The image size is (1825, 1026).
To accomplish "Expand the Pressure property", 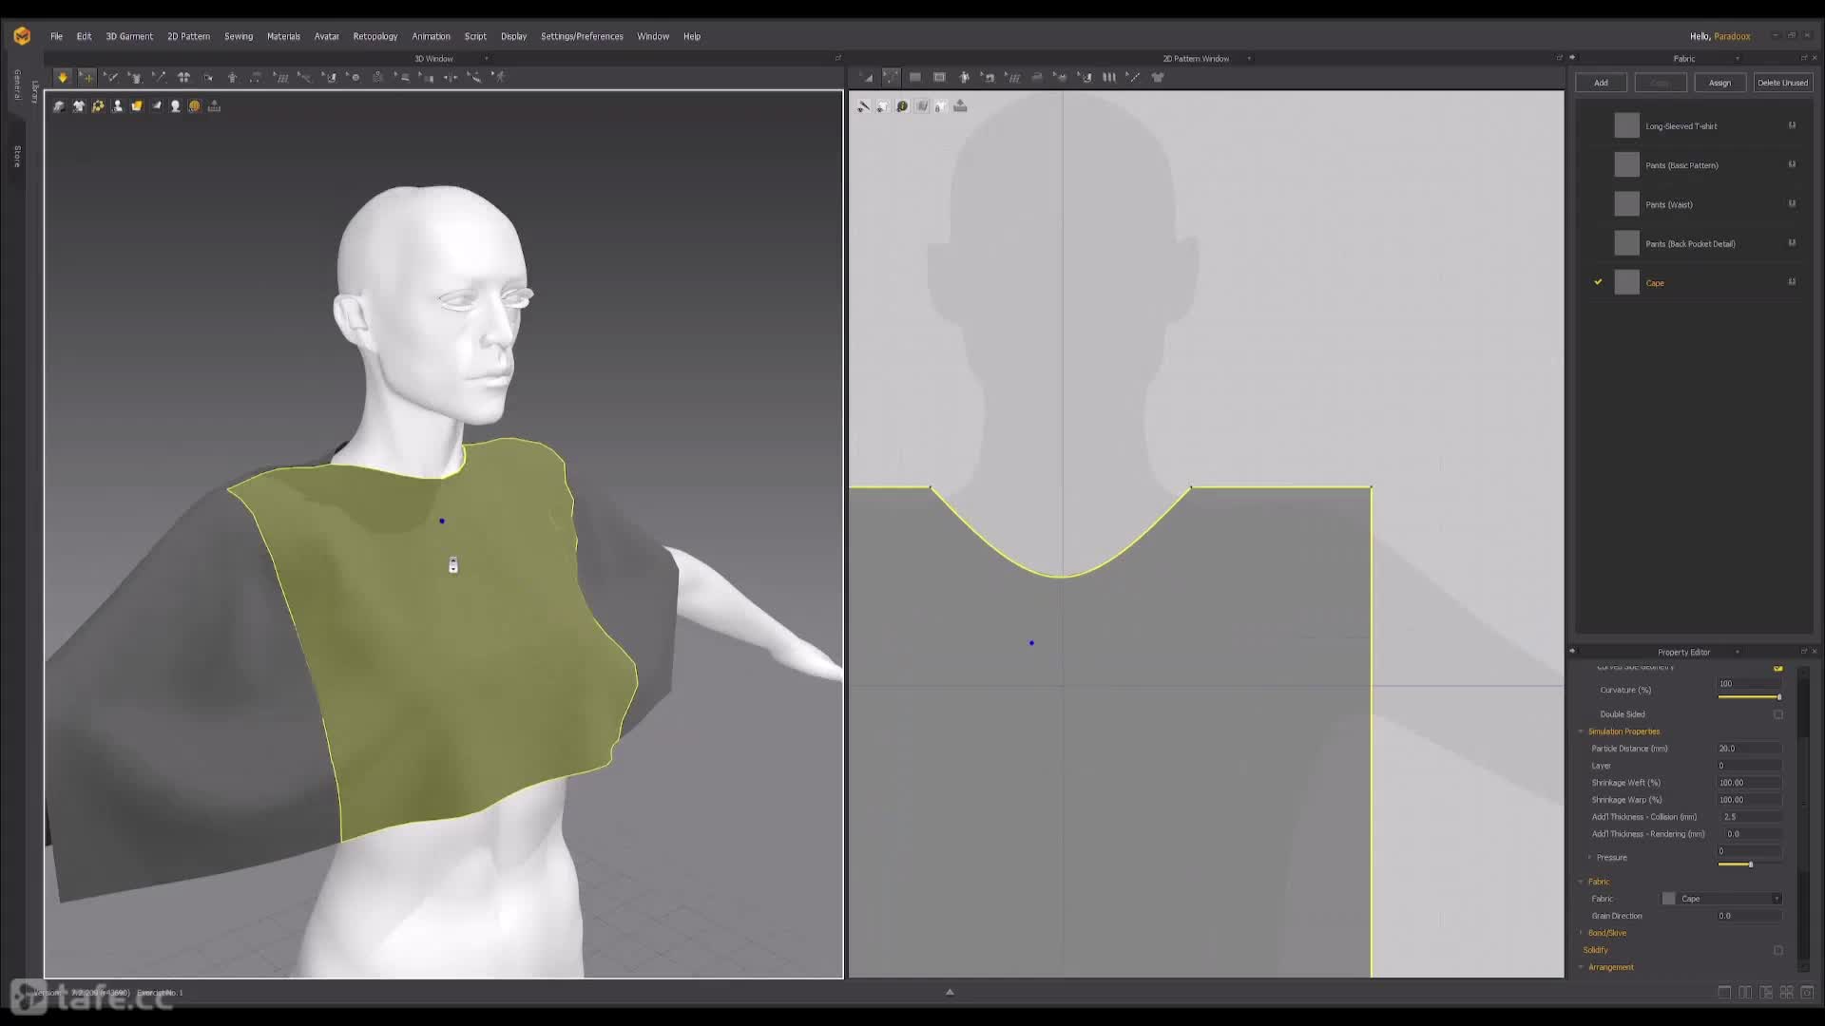I will [1590, 858].
